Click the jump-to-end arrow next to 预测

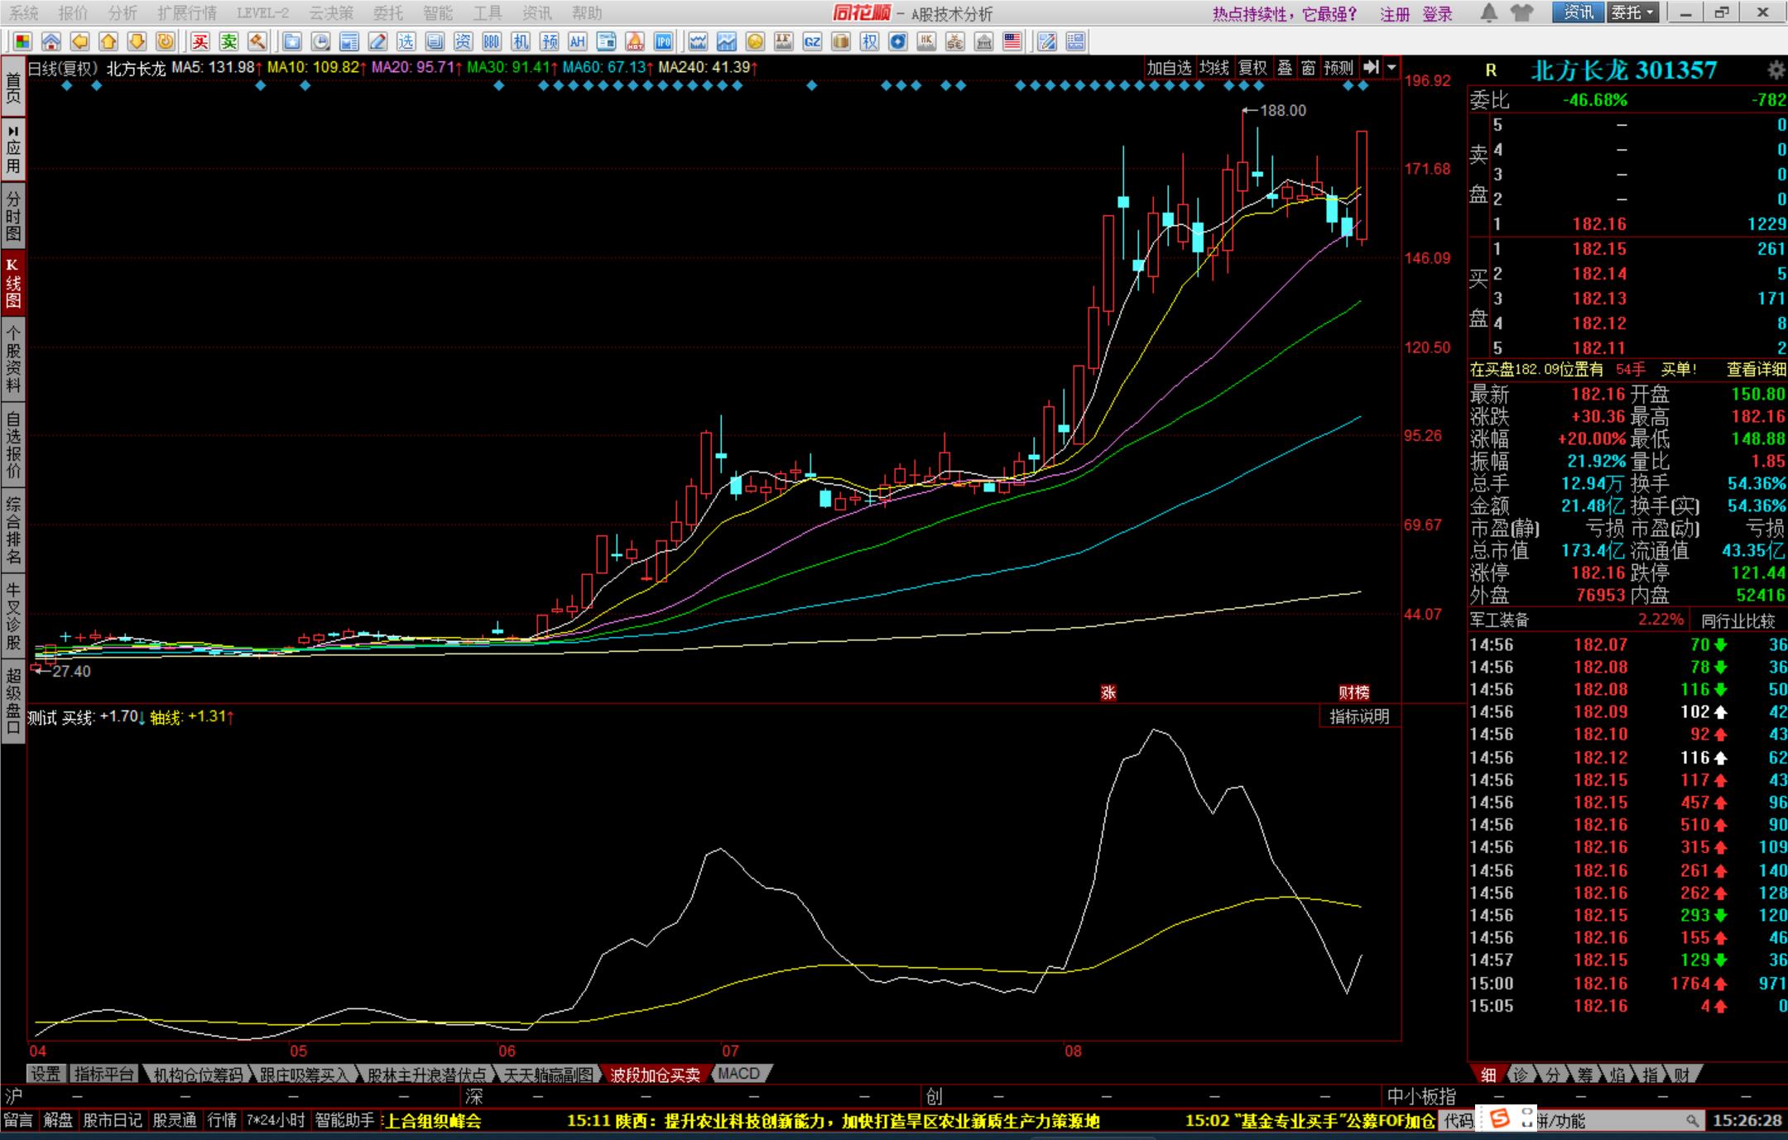click(1371, 68)
